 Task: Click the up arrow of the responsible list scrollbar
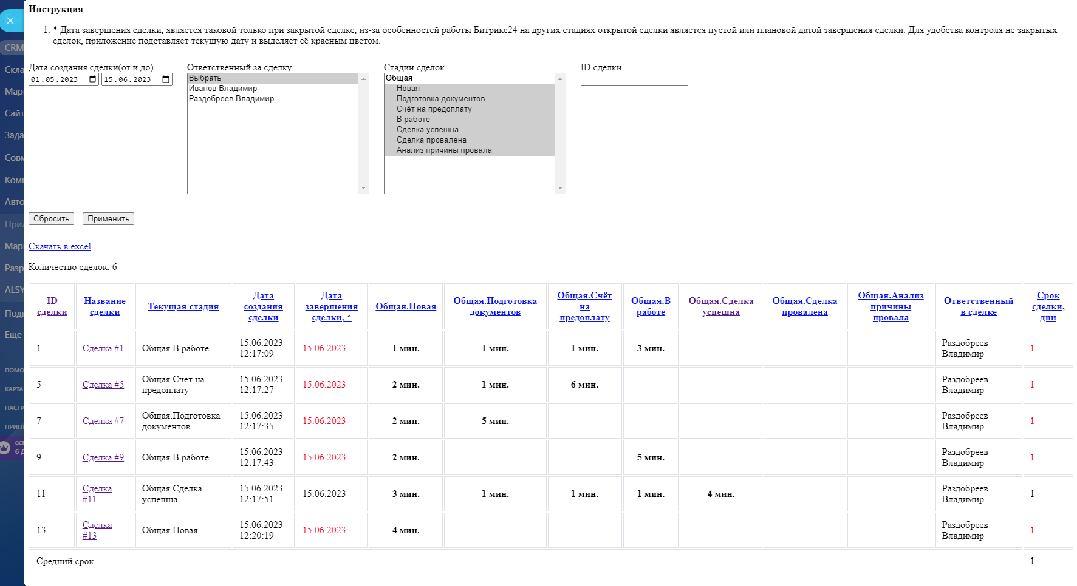pos(364,79)
